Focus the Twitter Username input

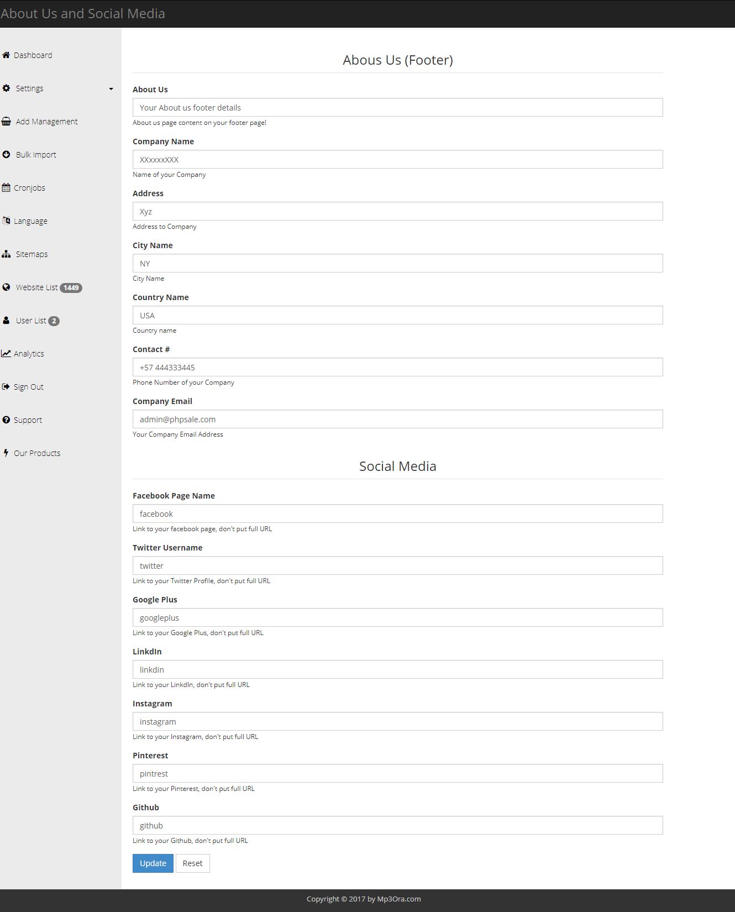pos(398,565)
